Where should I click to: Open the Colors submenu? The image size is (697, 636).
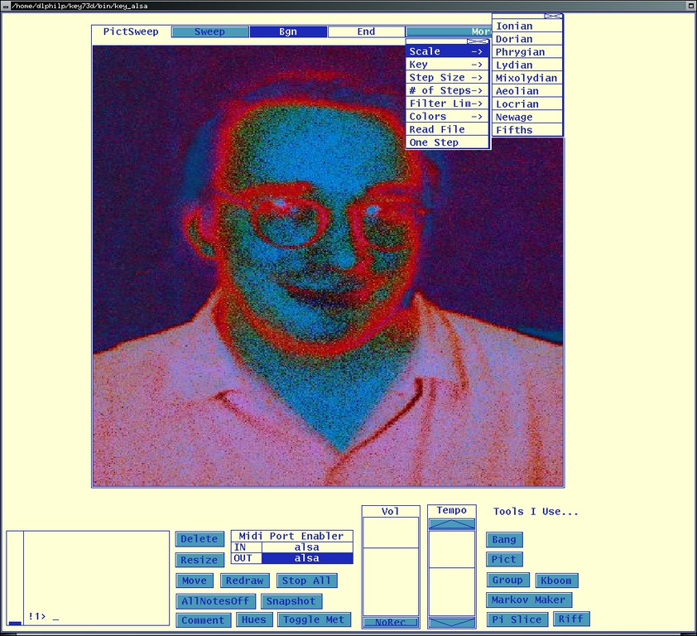[x=447, y=117]
